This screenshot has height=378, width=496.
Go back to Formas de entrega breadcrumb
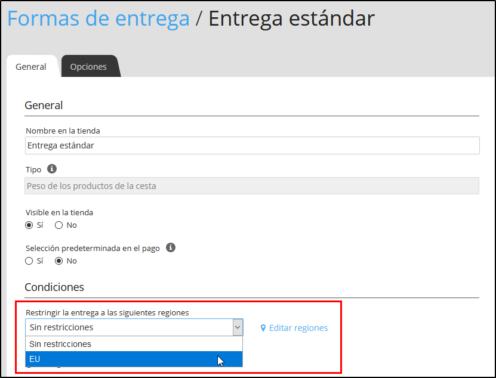click(x=98, y=18)
